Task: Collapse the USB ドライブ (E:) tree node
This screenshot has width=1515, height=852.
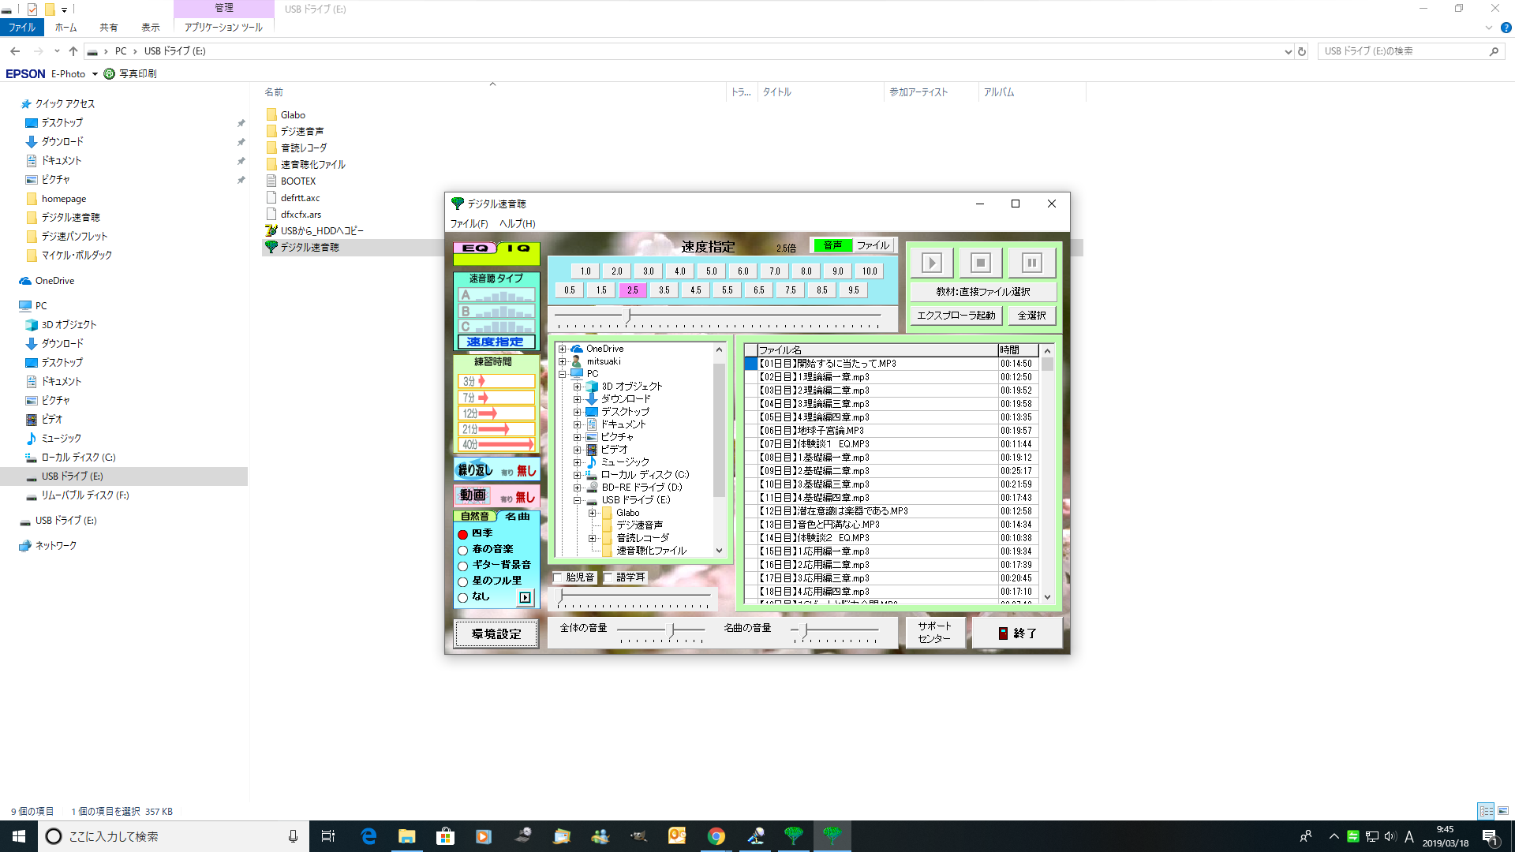Action: point(577,500)
